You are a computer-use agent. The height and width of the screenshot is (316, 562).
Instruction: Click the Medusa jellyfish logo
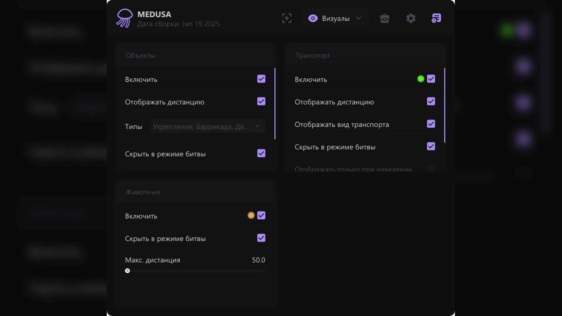(124, 18)
